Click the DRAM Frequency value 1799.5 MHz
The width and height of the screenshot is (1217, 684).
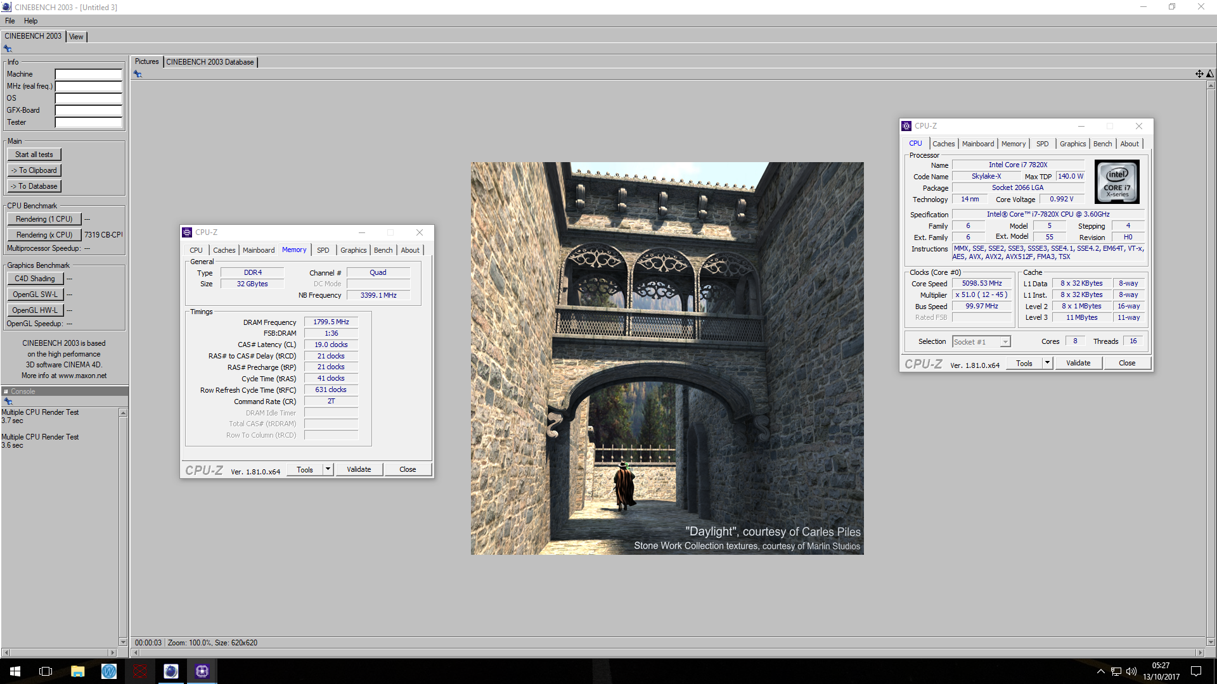click(x=331, y=322)
